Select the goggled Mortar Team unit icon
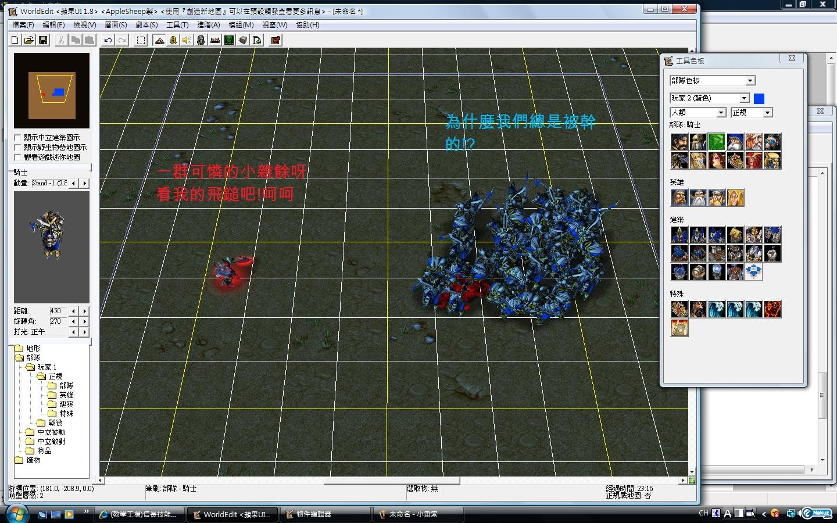This screenshot has width=837, height=523. (x=772, y=142)
